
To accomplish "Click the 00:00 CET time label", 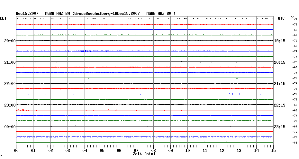I will (10, 127).
